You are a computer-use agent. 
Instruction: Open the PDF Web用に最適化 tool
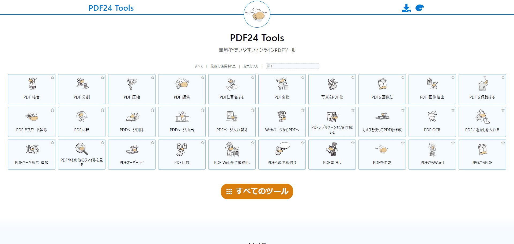(232, 155)
